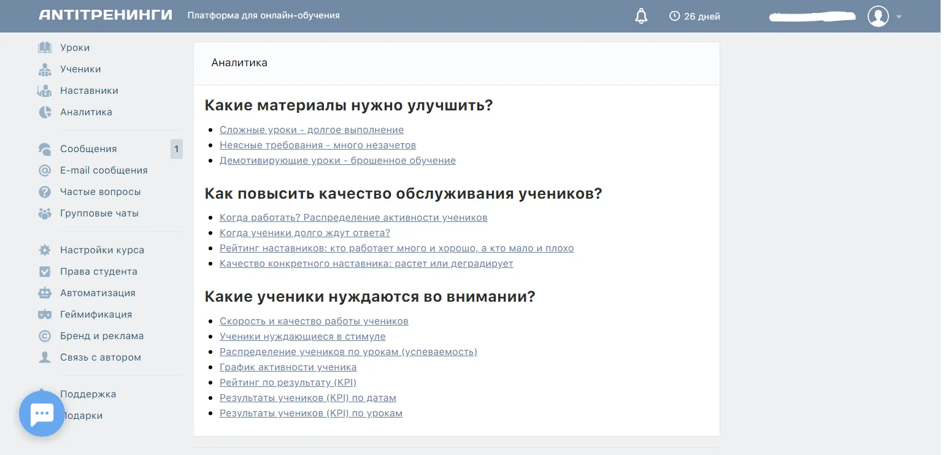Click the Связь с автором person icon
951x455 pixels.
click(x=45, y=357)
